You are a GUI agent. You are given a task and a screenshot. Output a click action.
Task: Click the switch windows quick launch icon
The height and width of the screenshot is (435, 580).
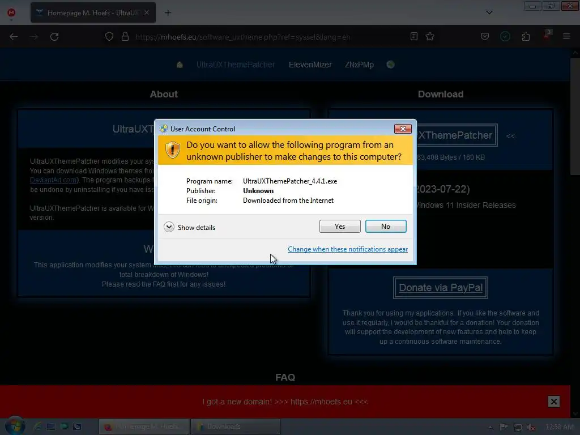pos(77,427)
